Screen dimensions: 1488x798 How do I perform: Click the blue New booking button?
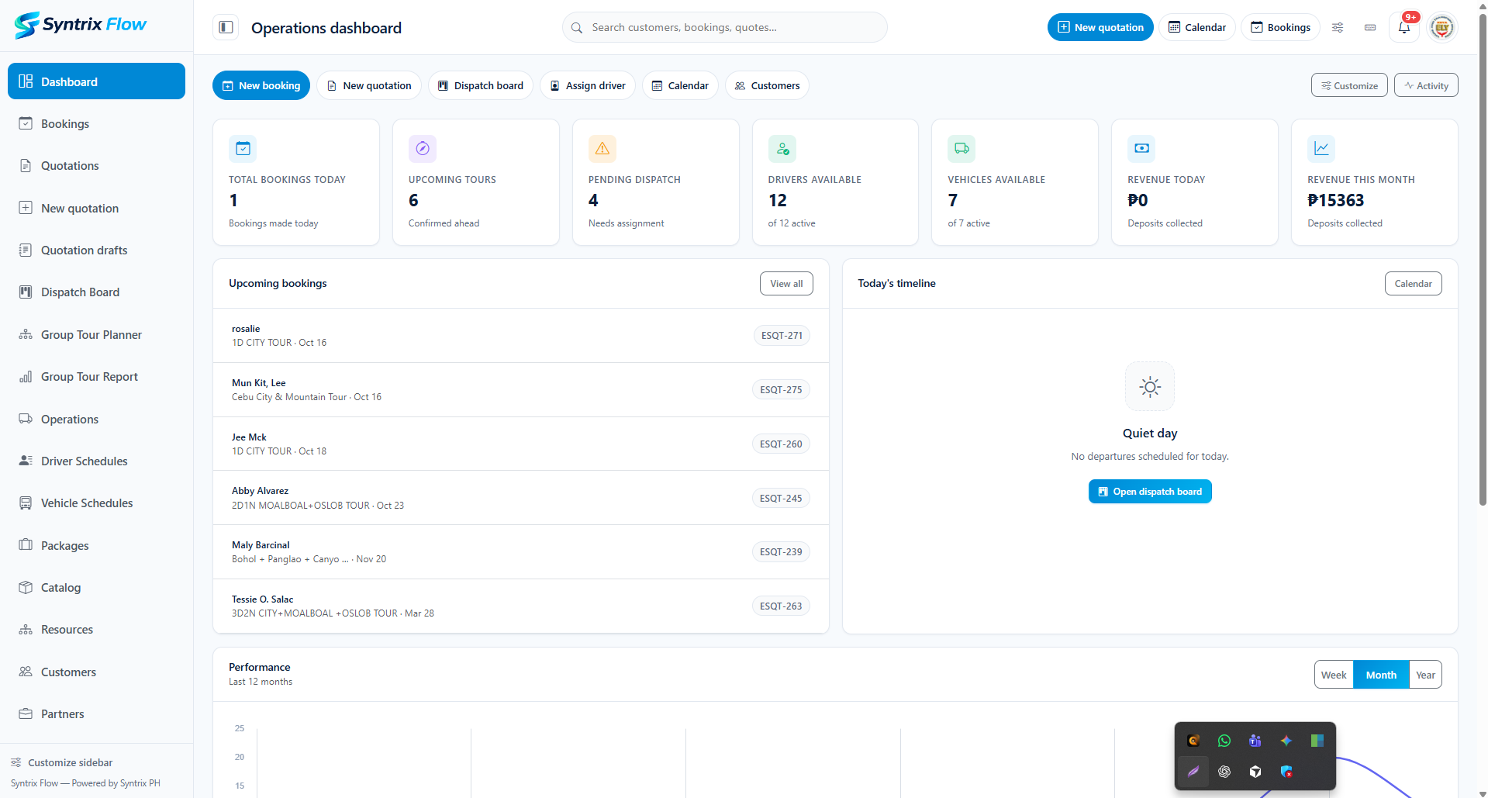[261, 85]
